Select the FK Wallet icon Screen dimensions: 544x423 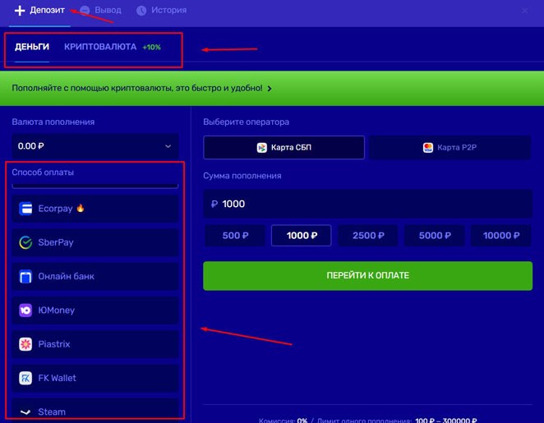point(25,379)
